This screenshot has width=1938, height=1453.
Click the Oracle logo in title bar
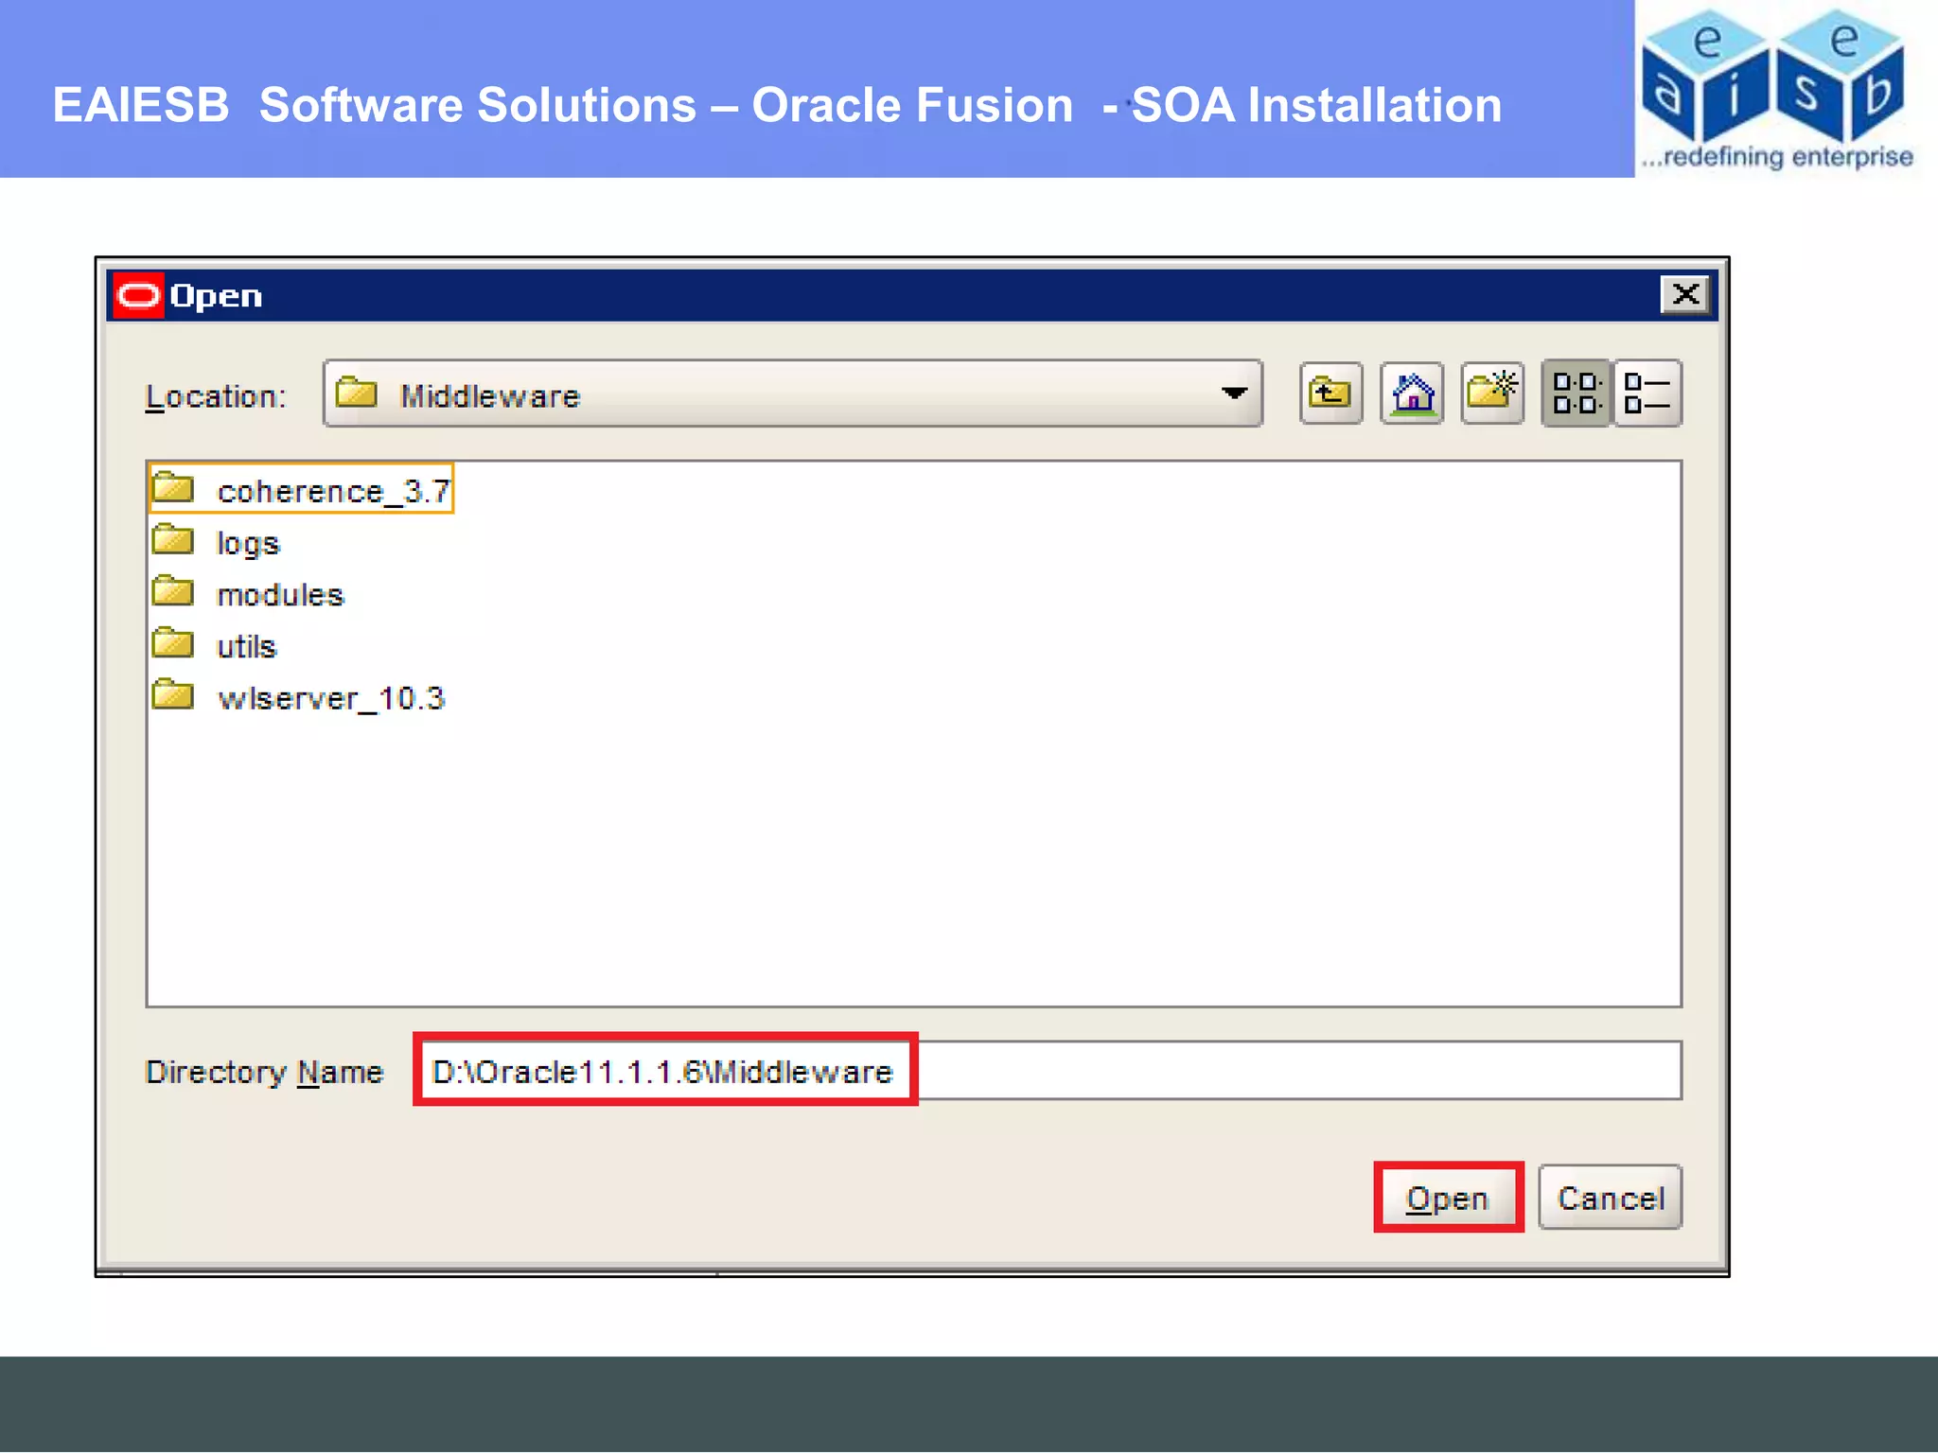[138, 296]
